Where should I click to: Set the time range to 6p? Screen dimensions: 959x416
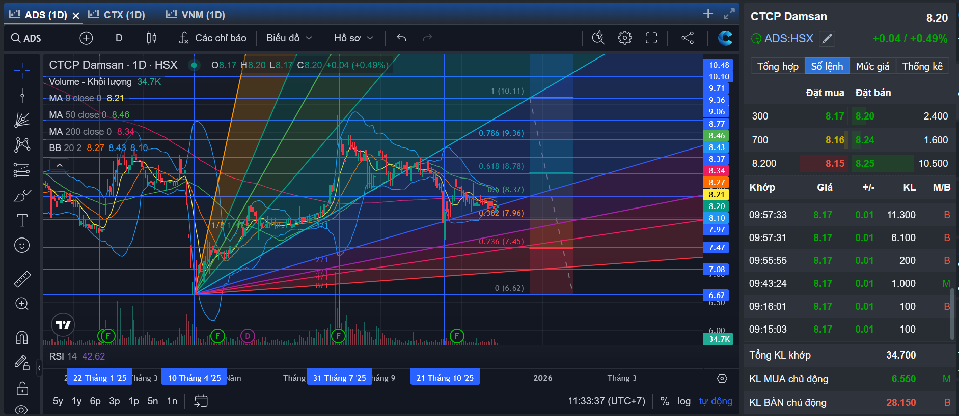[95, 401]
